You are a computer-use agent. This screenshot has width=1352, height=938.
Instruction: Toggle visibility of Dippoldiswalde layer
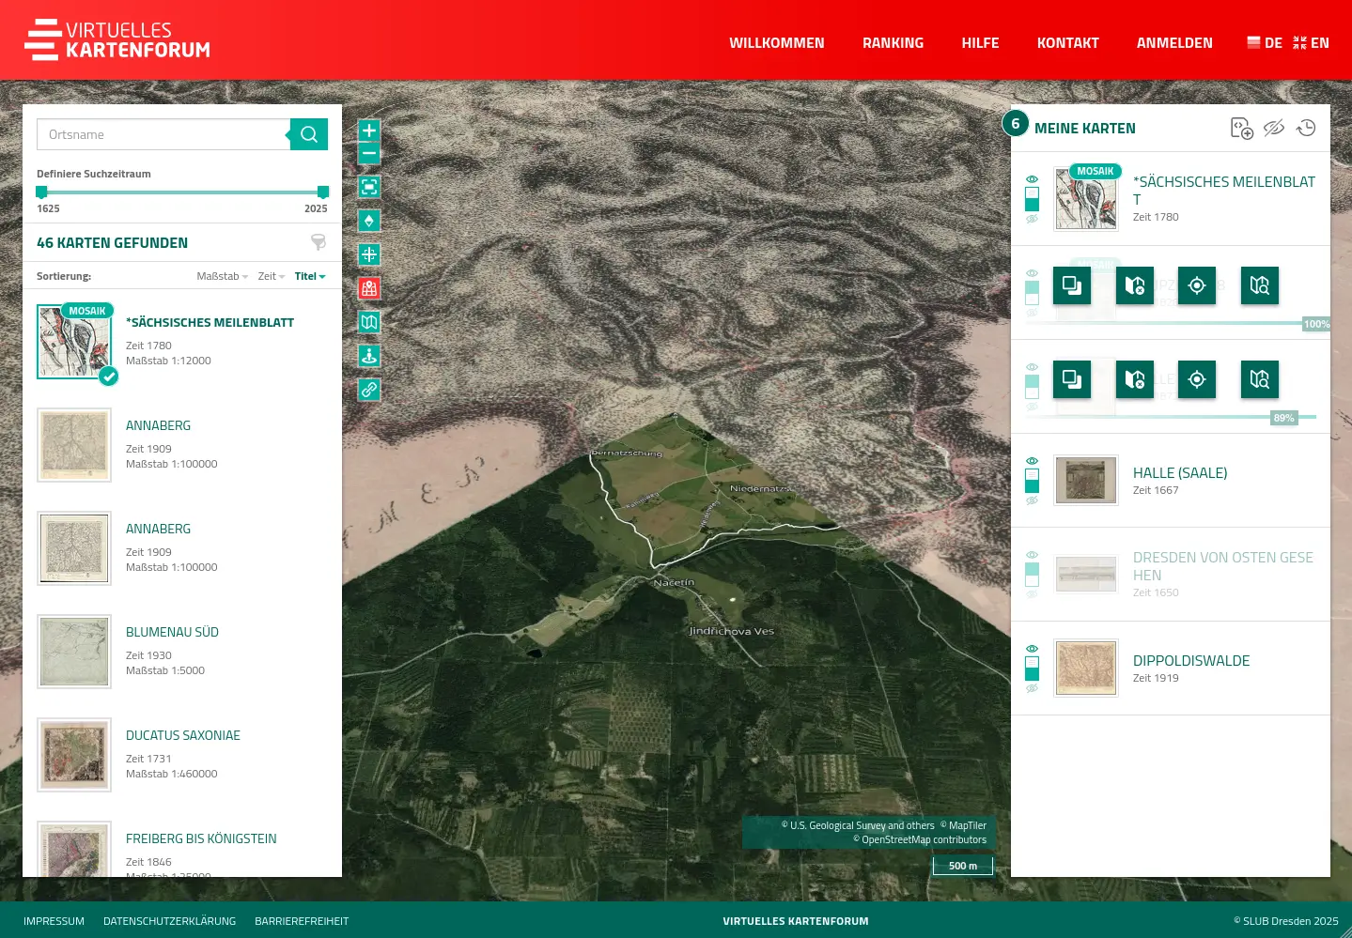point(1032,669)
